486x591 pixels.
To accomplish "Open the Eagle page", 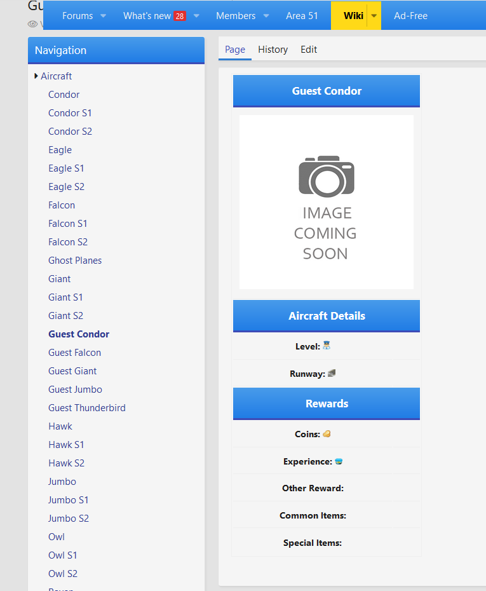I will pyautogui.click(x=60, y=150).
